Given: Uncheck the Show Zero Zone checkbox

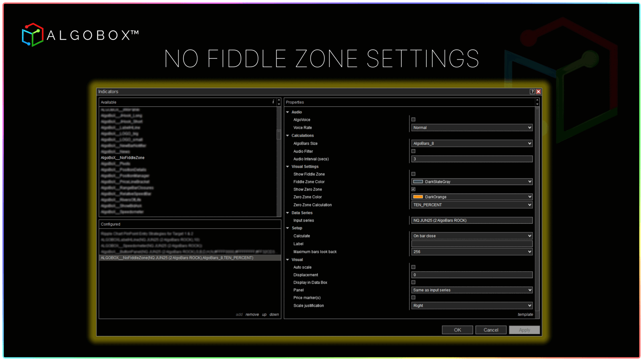Looking at the screenshot, I should 413,189.
